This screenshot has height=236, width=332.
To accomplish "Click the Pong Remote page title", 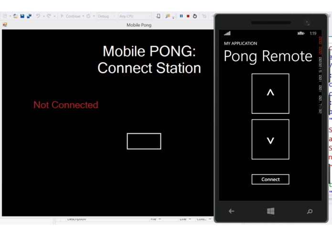I will 268,56.
